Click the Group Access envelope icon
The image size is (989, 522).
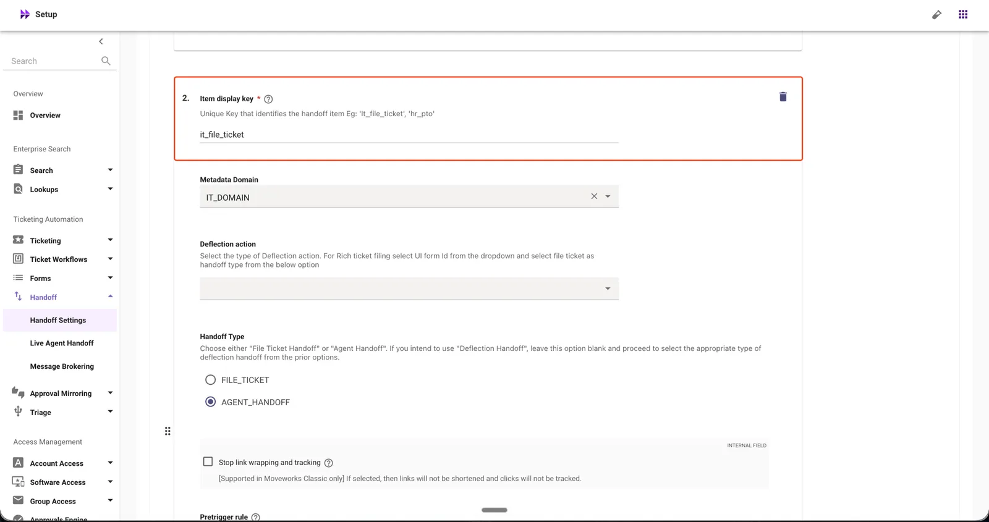[19, 500]
